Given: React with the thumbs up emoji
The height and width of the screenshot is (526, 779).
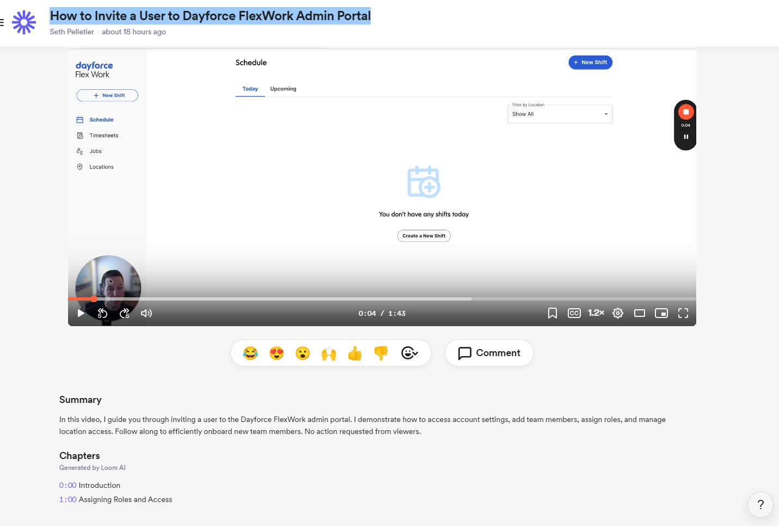Looking at the screenshot, I should point(355,353).
